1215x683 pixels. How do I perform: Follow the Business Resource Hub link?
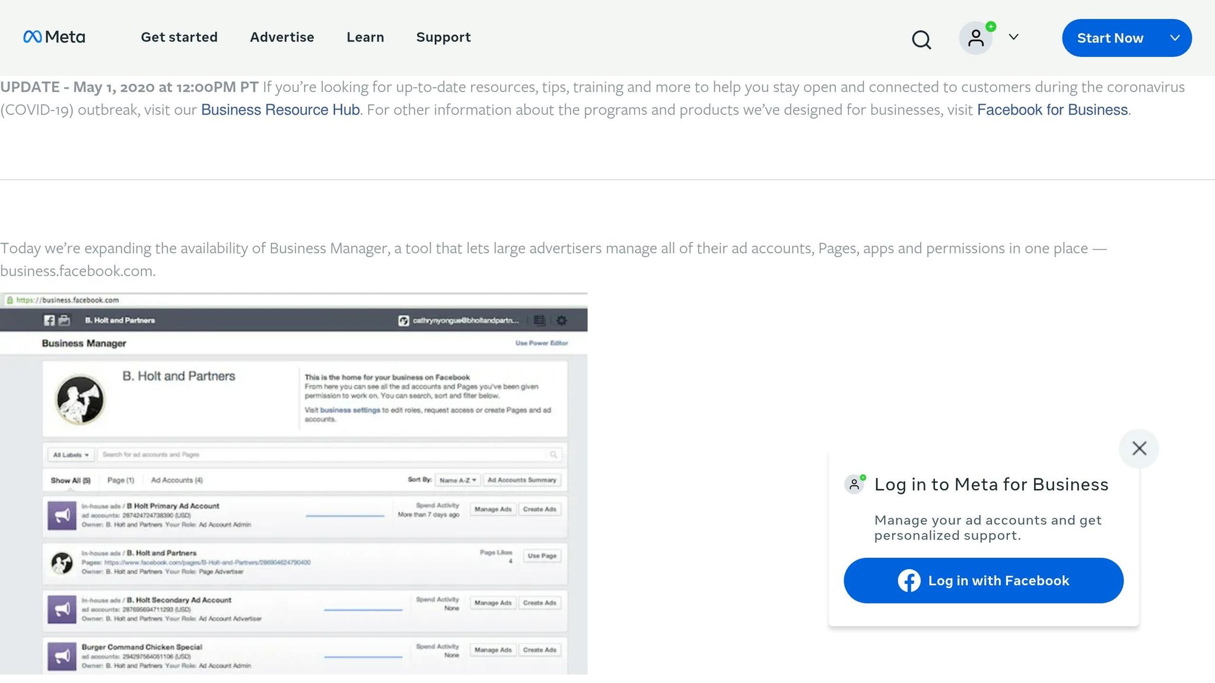[281, 110]
